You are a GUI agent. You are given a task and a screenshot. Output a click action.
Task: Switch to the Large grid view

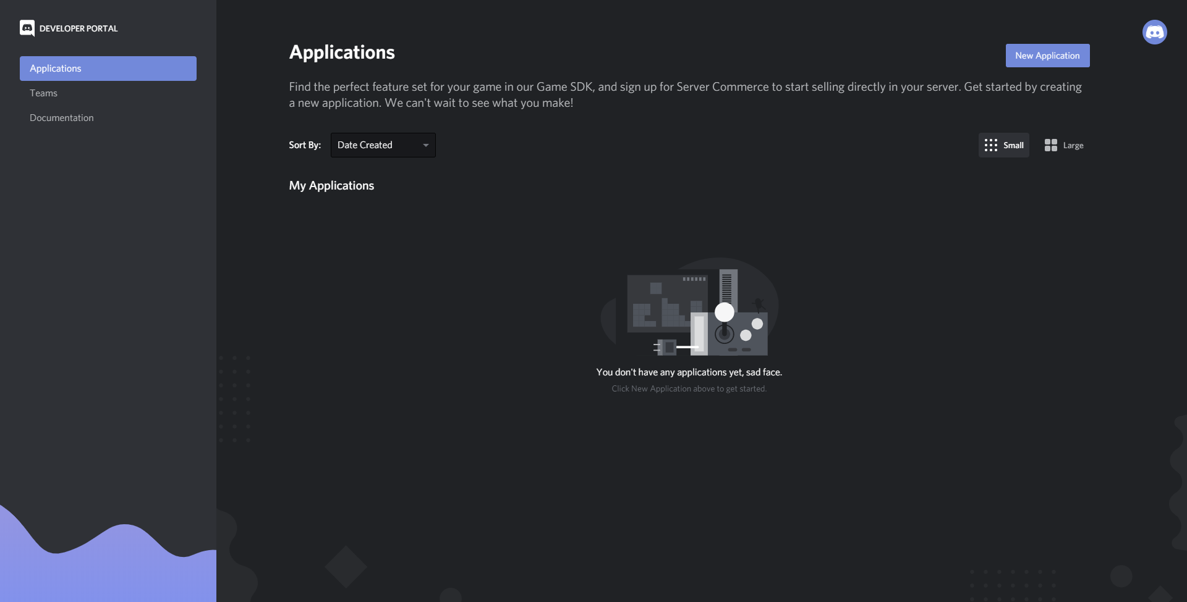[1064, 145]
